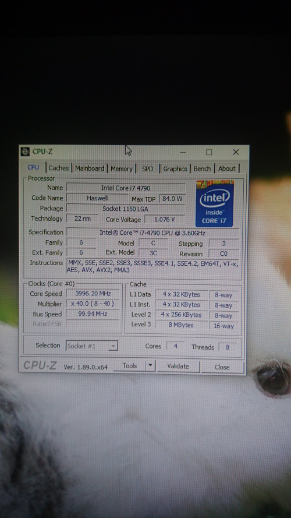Click the Level 2 value '4 x 256 KBytes'
Viewport: 291px width, 518px height.
182,315
